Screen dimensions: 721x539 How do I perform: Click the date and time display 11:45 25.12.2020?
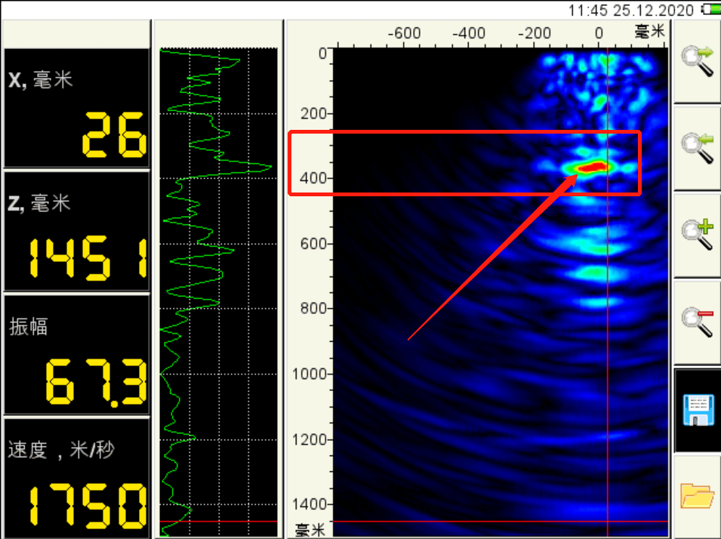pos(631,10)
